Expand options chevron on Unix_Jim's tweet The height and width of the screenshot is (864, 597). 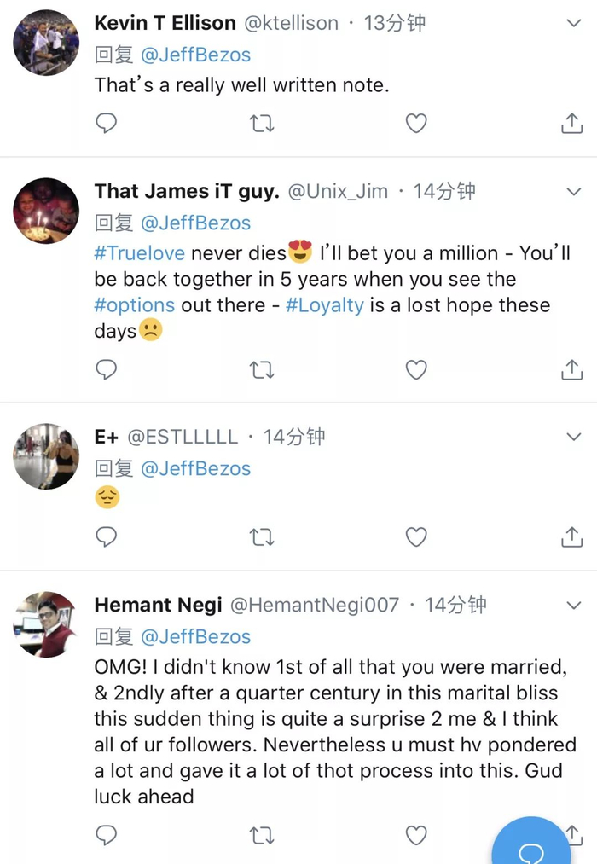tap(574, 192)
